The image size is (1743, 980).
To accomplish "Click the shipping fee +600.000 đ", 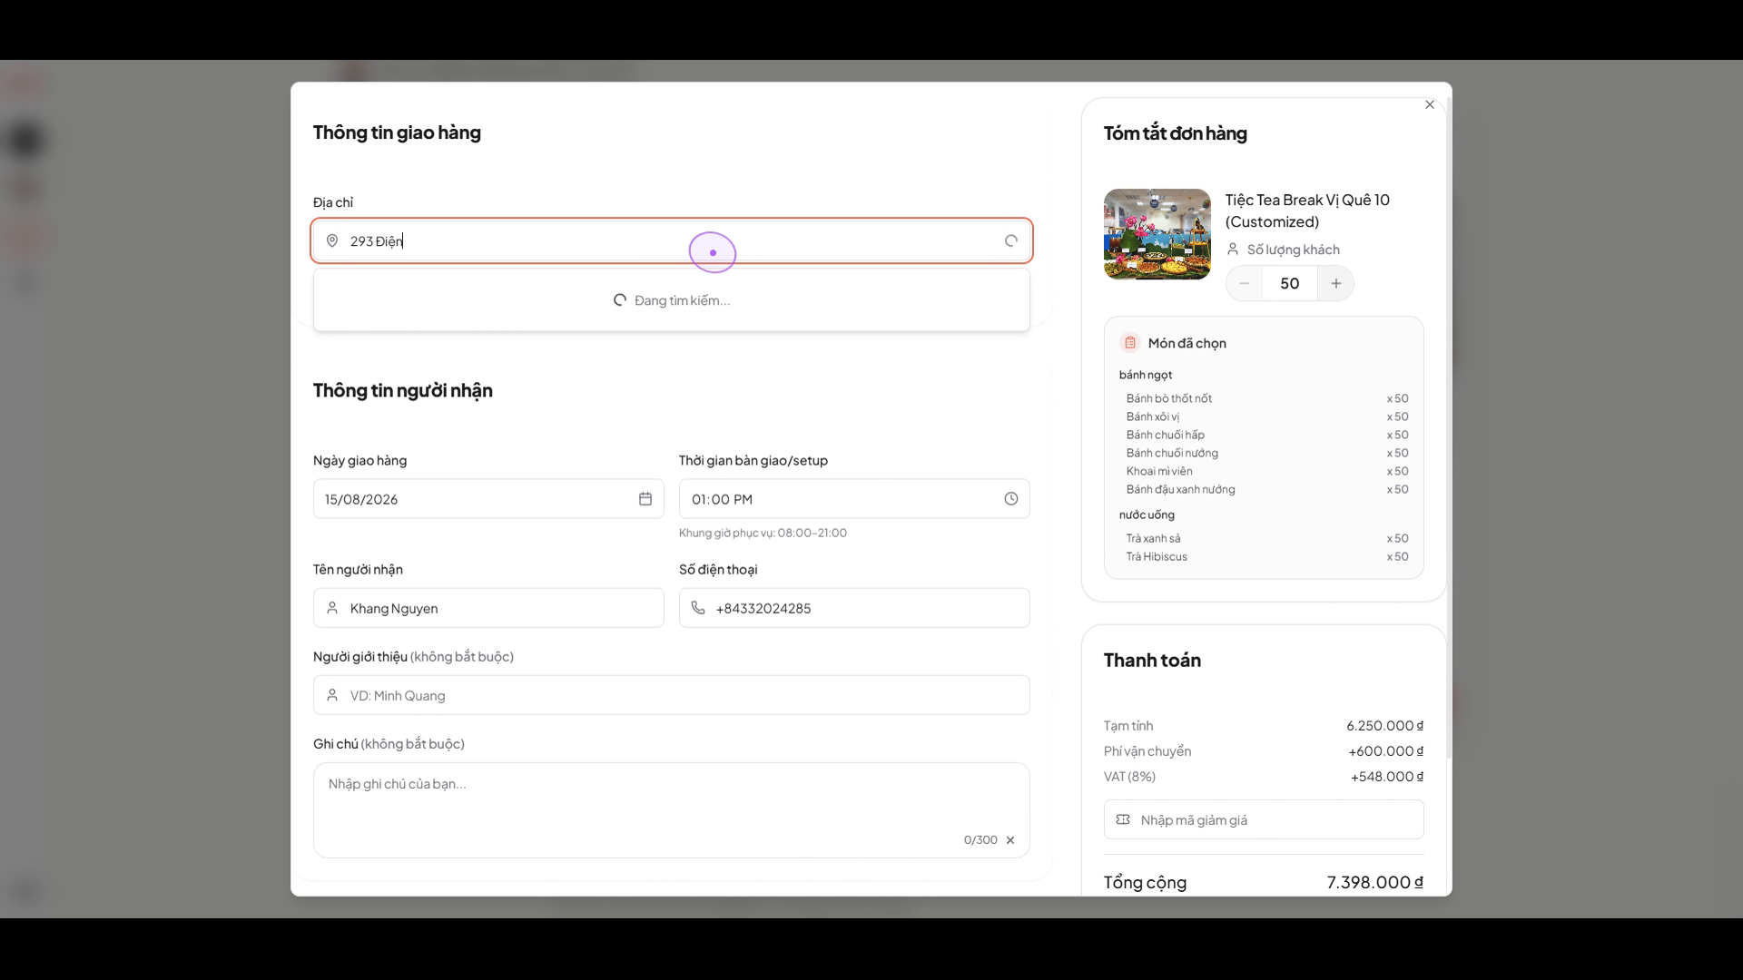I will tap(1385, 751).
